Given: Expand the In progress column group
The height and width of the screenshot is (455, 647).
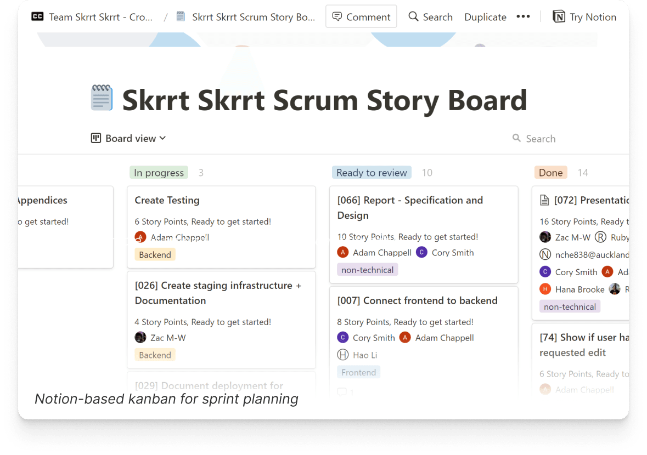Looking at the screenshot, I should 159,173.
